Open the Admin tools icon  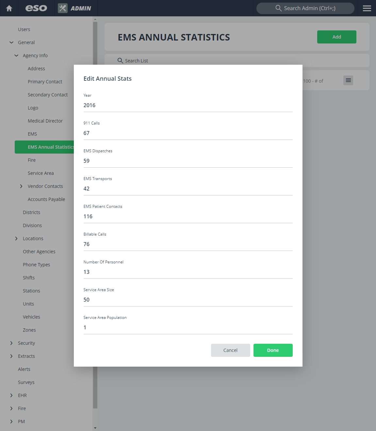63,8
